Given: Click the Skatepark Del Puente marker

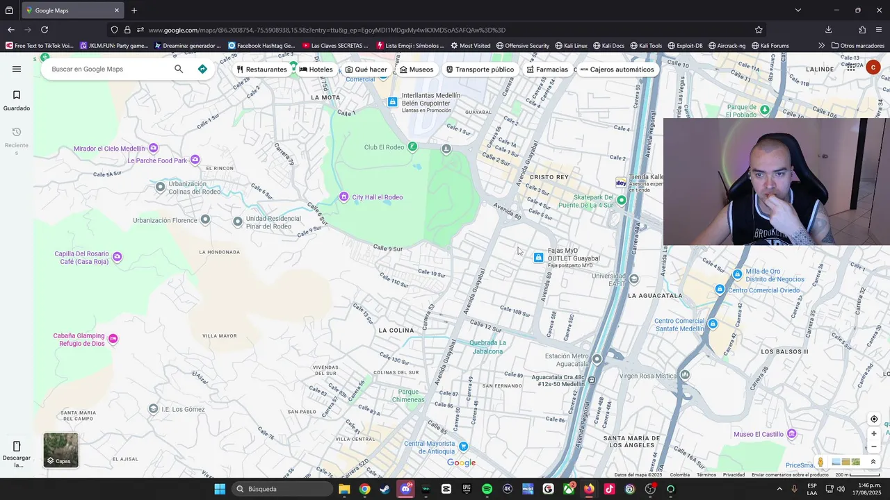Looking at the screenshot, I should point(622,200).
